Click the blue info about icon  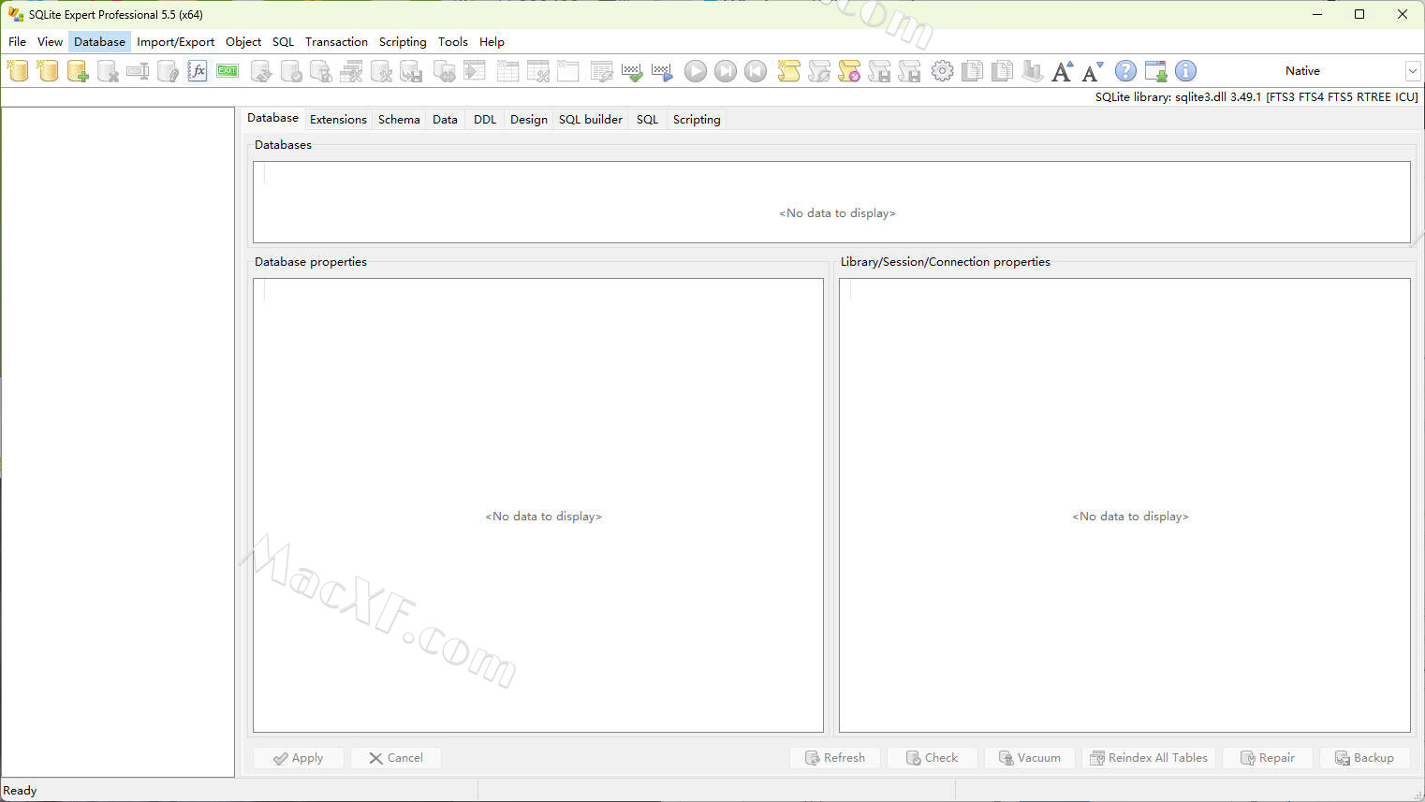1185,71
